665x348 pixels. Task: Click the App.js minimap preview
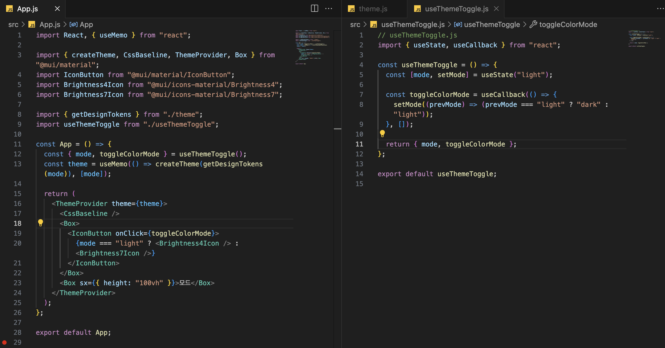(312, 47)
